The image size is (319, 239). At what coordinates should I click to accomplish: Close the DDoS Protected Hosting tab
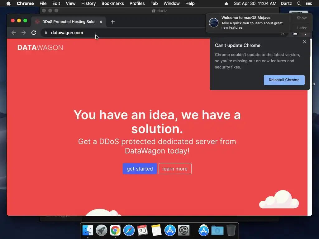101,22
